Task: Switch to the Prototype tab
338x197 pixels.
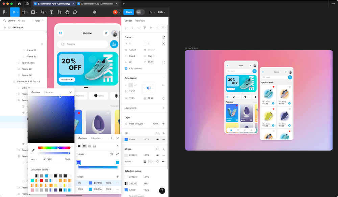Action: tap(140, 20)
